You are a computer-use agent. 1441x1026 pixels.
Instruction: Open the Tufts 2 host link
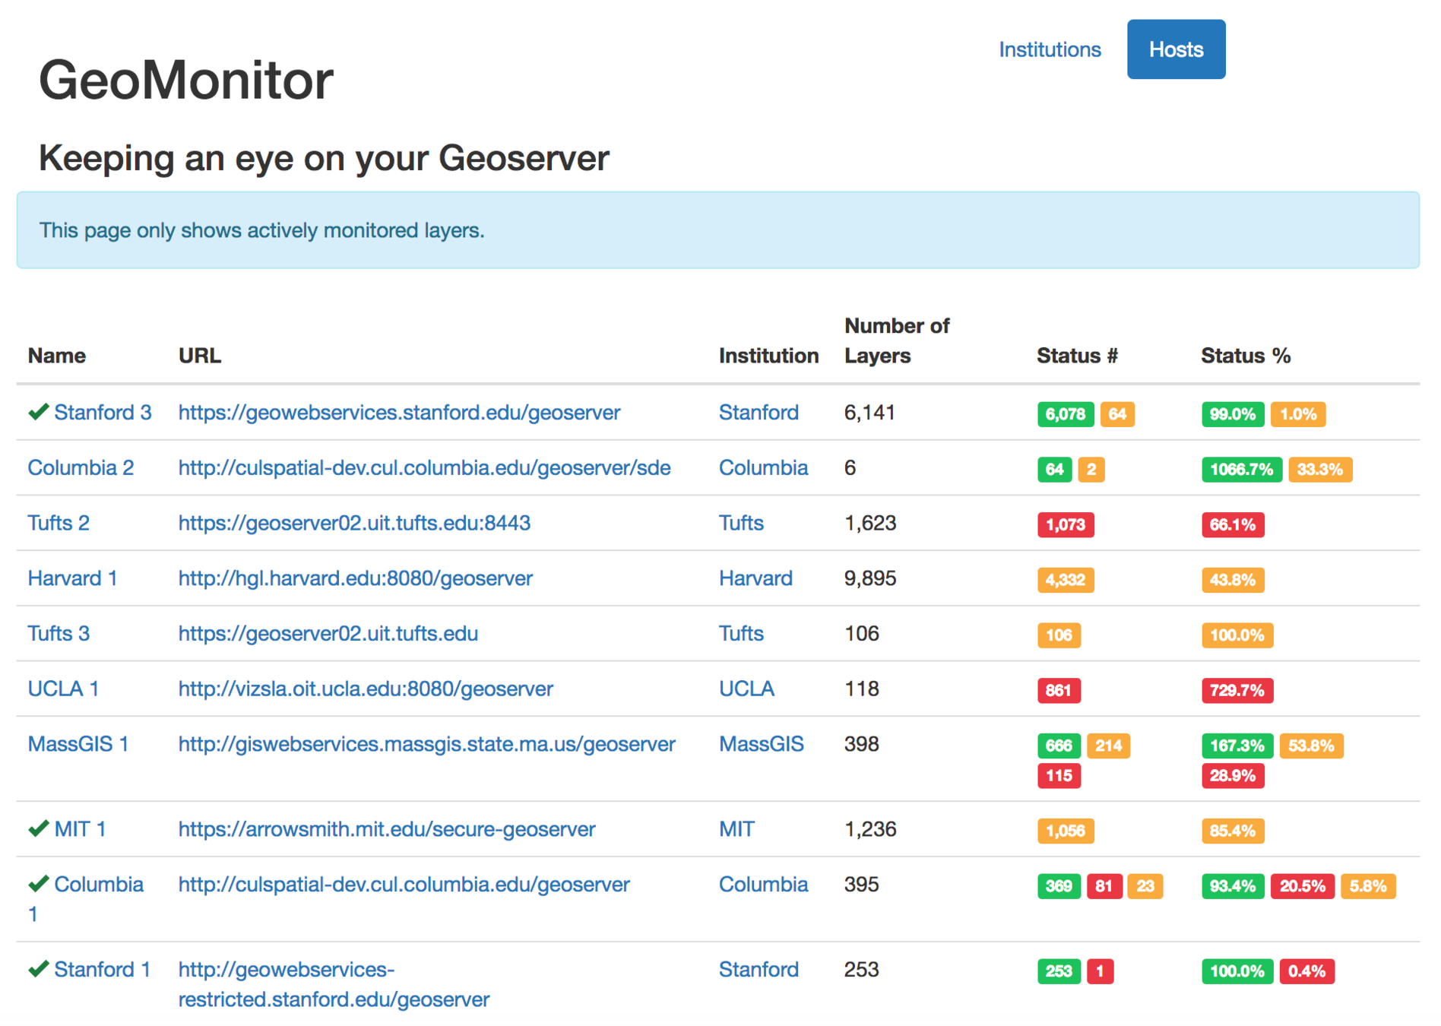click(59, 524)
